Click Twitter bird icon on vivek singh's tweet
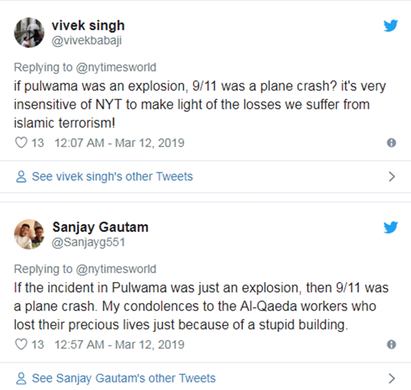Image resolution: width=411 pixels, height=390 pixels. tap(390, 26)
